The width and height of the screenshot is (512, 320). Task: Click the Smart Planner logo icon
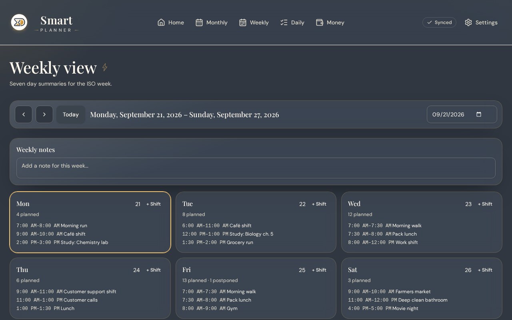[19, 22]
